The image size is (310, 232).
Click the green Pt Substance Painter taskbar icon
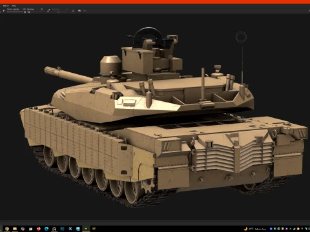pos(86,229)
